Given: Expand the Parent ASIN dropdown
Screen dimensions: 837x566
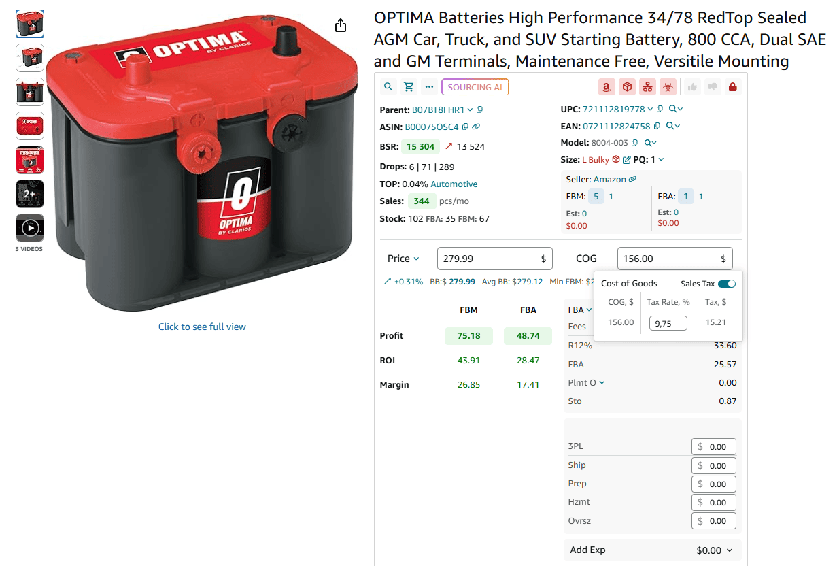Looking at the screenshot, I should [470, 110].
